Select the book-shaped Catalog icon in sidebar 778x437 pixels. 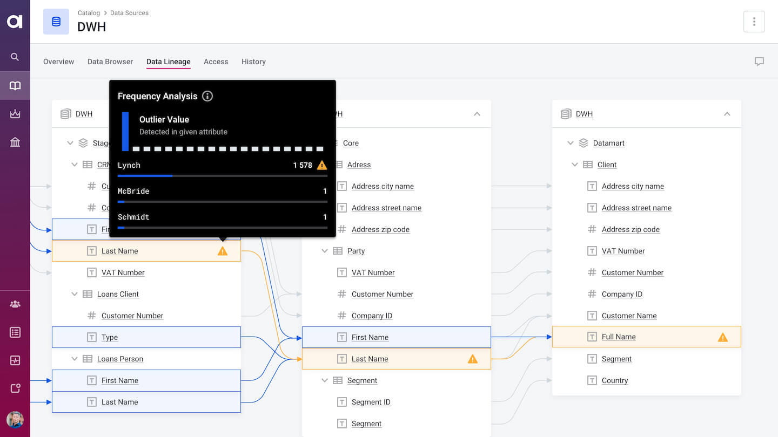pyautogui.click(x=15, y=85)
